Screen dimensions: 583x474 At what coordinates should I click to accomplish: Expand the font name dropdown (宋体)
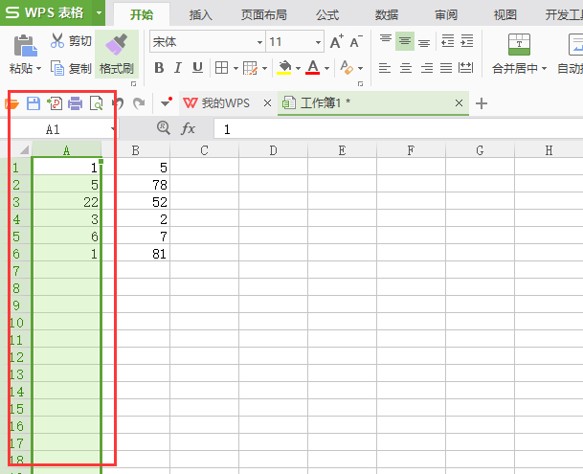(x=259, y=42)
